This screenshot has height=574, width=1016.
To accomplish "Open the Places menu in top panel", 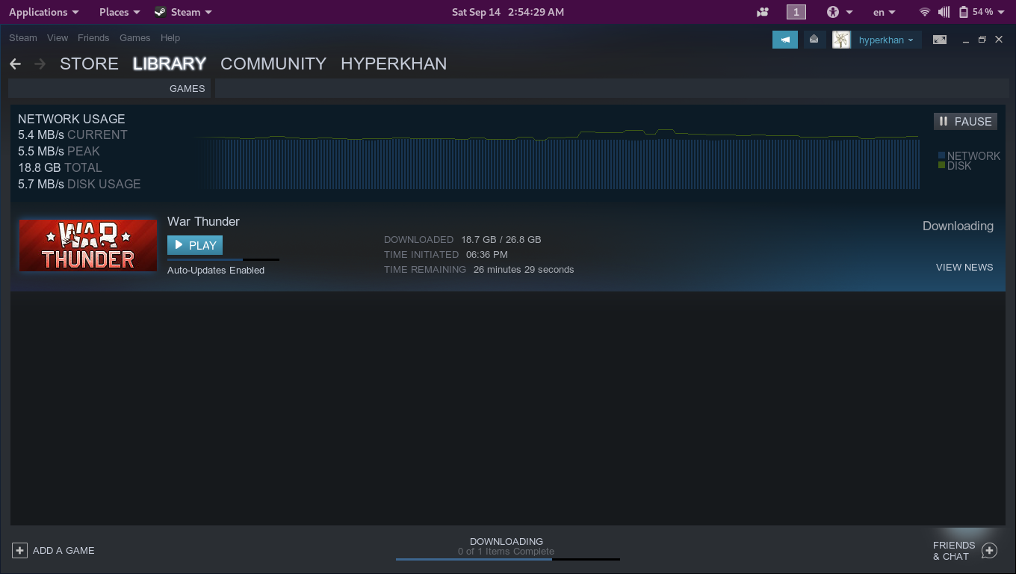I will [120, 12].
